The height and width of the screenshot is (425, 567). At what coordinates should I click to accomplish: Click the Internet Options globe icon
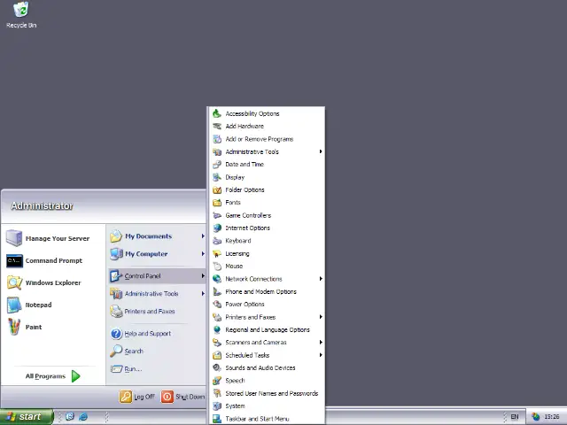pos(217,228)
